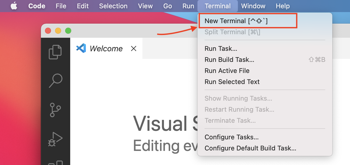Open the Run menu
The width and height of the screenshot is (350, 165).
click(x=188, y=6)
